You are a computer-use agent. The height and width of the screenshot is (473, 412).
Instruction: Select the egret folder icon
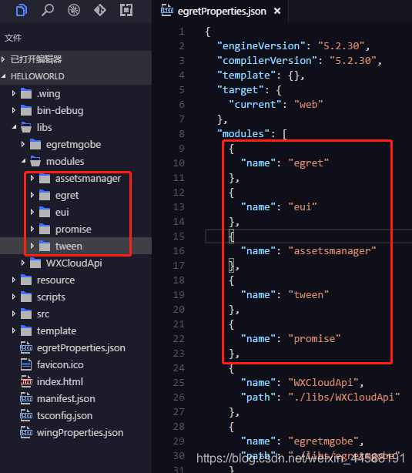45,195
